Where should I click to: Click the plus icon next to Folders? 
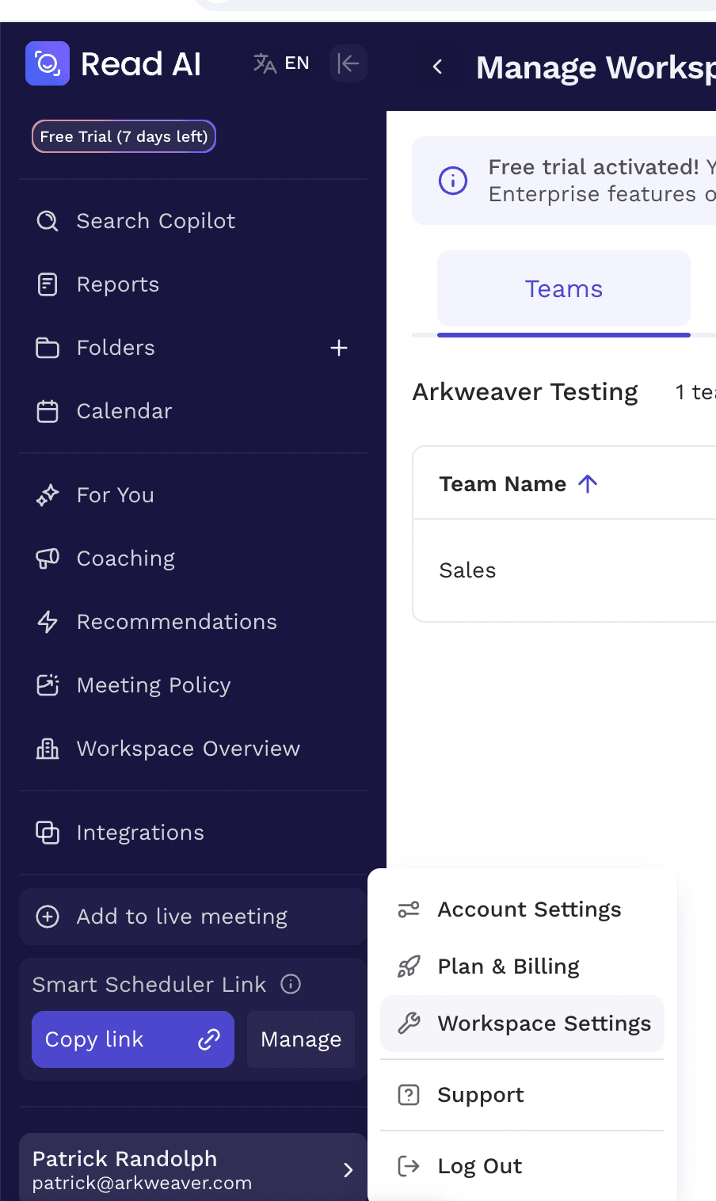pyautogui.click(x=339, y=348)
